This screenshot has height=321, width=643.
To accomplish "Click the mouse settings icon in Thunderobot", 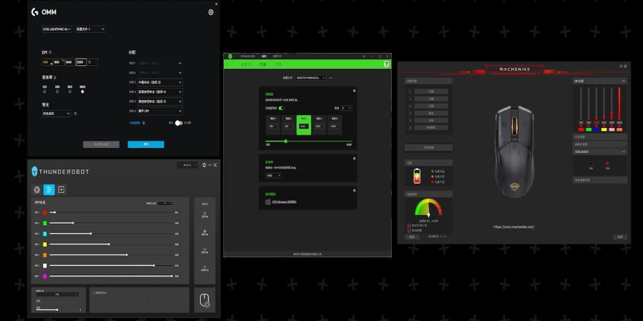I will tap(205, 301).
